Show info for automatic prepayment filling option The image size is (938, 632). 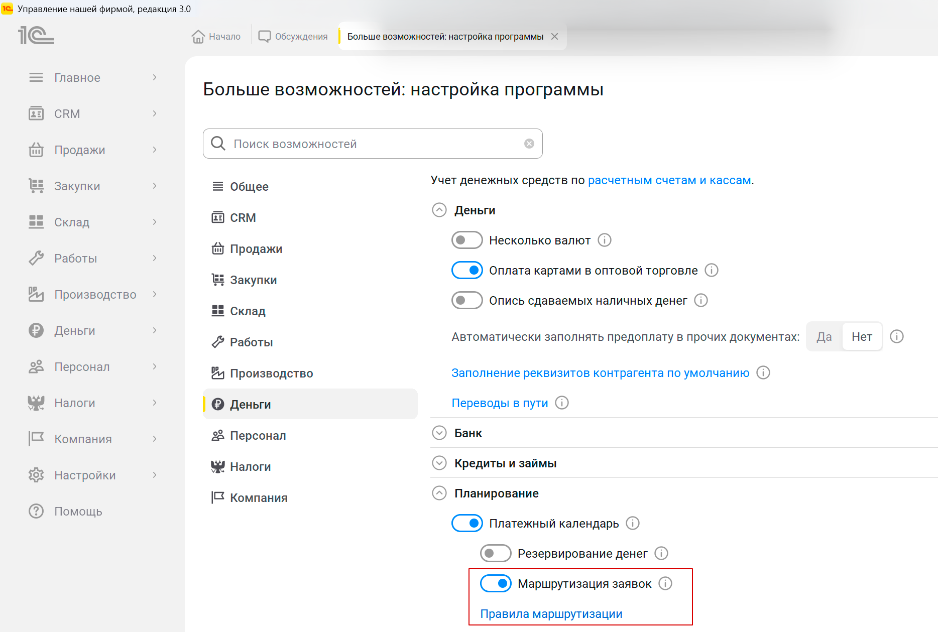897,336
